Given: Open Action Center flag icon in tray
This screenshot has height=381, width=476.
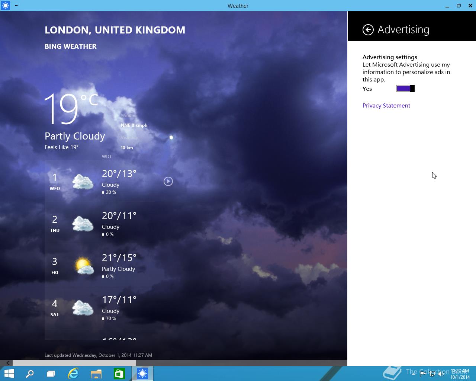Looking at the screenshot, I should (423, 374).
